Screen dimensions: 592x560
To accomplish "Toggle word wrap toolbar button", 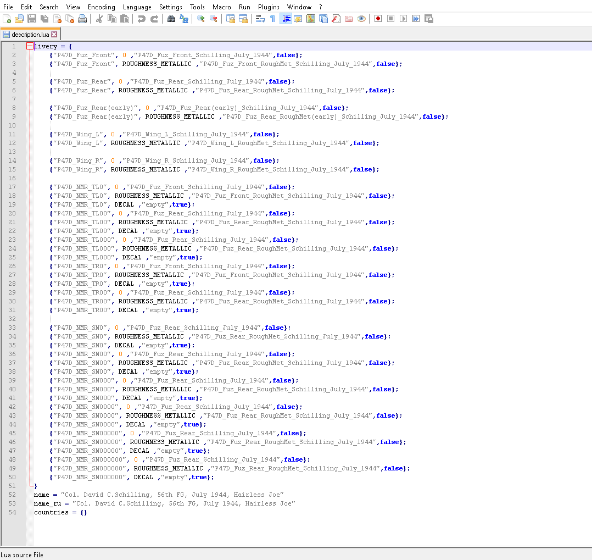I will tap(260, 19).
